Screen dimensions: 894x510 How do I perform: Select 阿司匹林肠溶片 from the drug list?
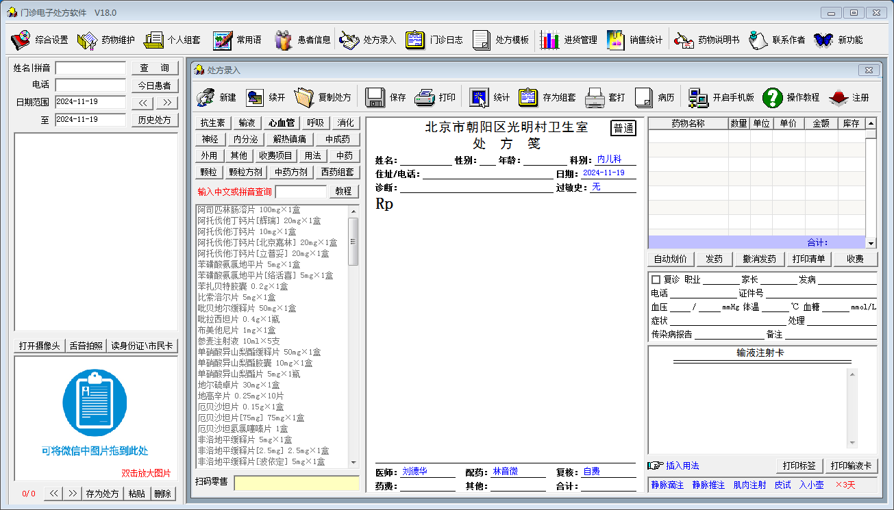[x=249, y=209]
